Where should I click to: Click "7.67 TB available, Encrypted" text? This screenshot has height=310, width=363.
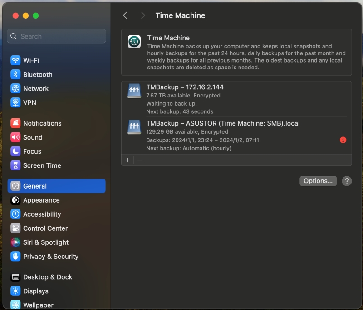[183, 96]
